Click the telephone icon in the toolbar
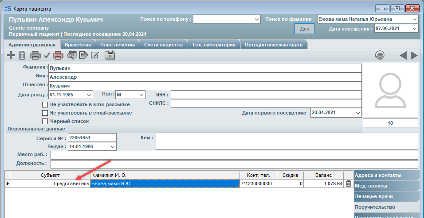 click(x=110, y=55)
